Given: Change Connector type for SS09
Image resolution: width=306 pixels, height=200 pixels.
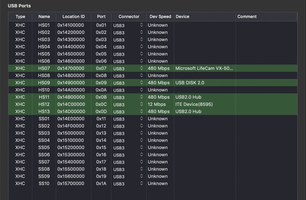Looking at the screenshot, I should pyautogui.click(x=129, y=176).
